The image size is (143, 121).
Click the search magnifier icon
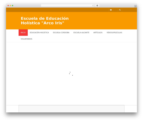(120, 10)
